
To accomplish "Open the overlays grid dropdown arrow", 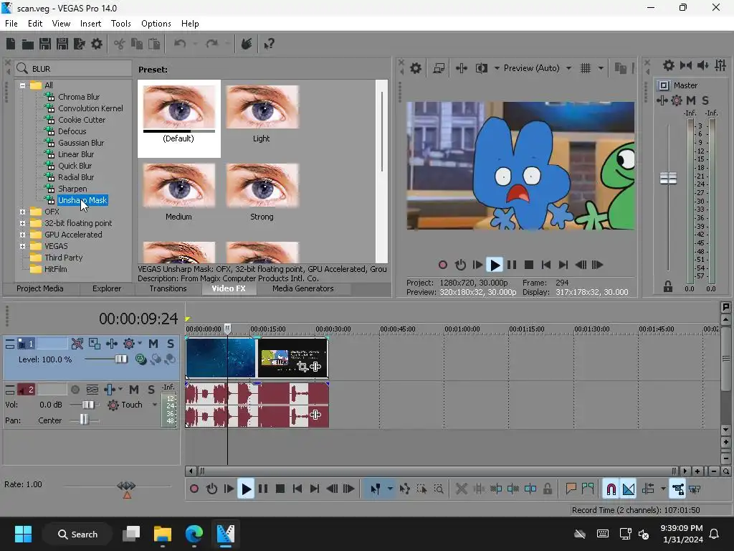I will (601, 68).
